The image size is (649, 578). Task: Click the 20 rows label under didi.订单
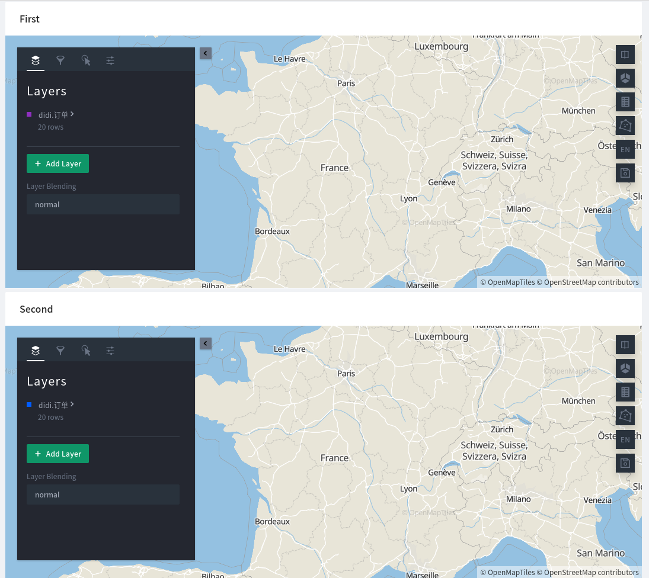50,127
